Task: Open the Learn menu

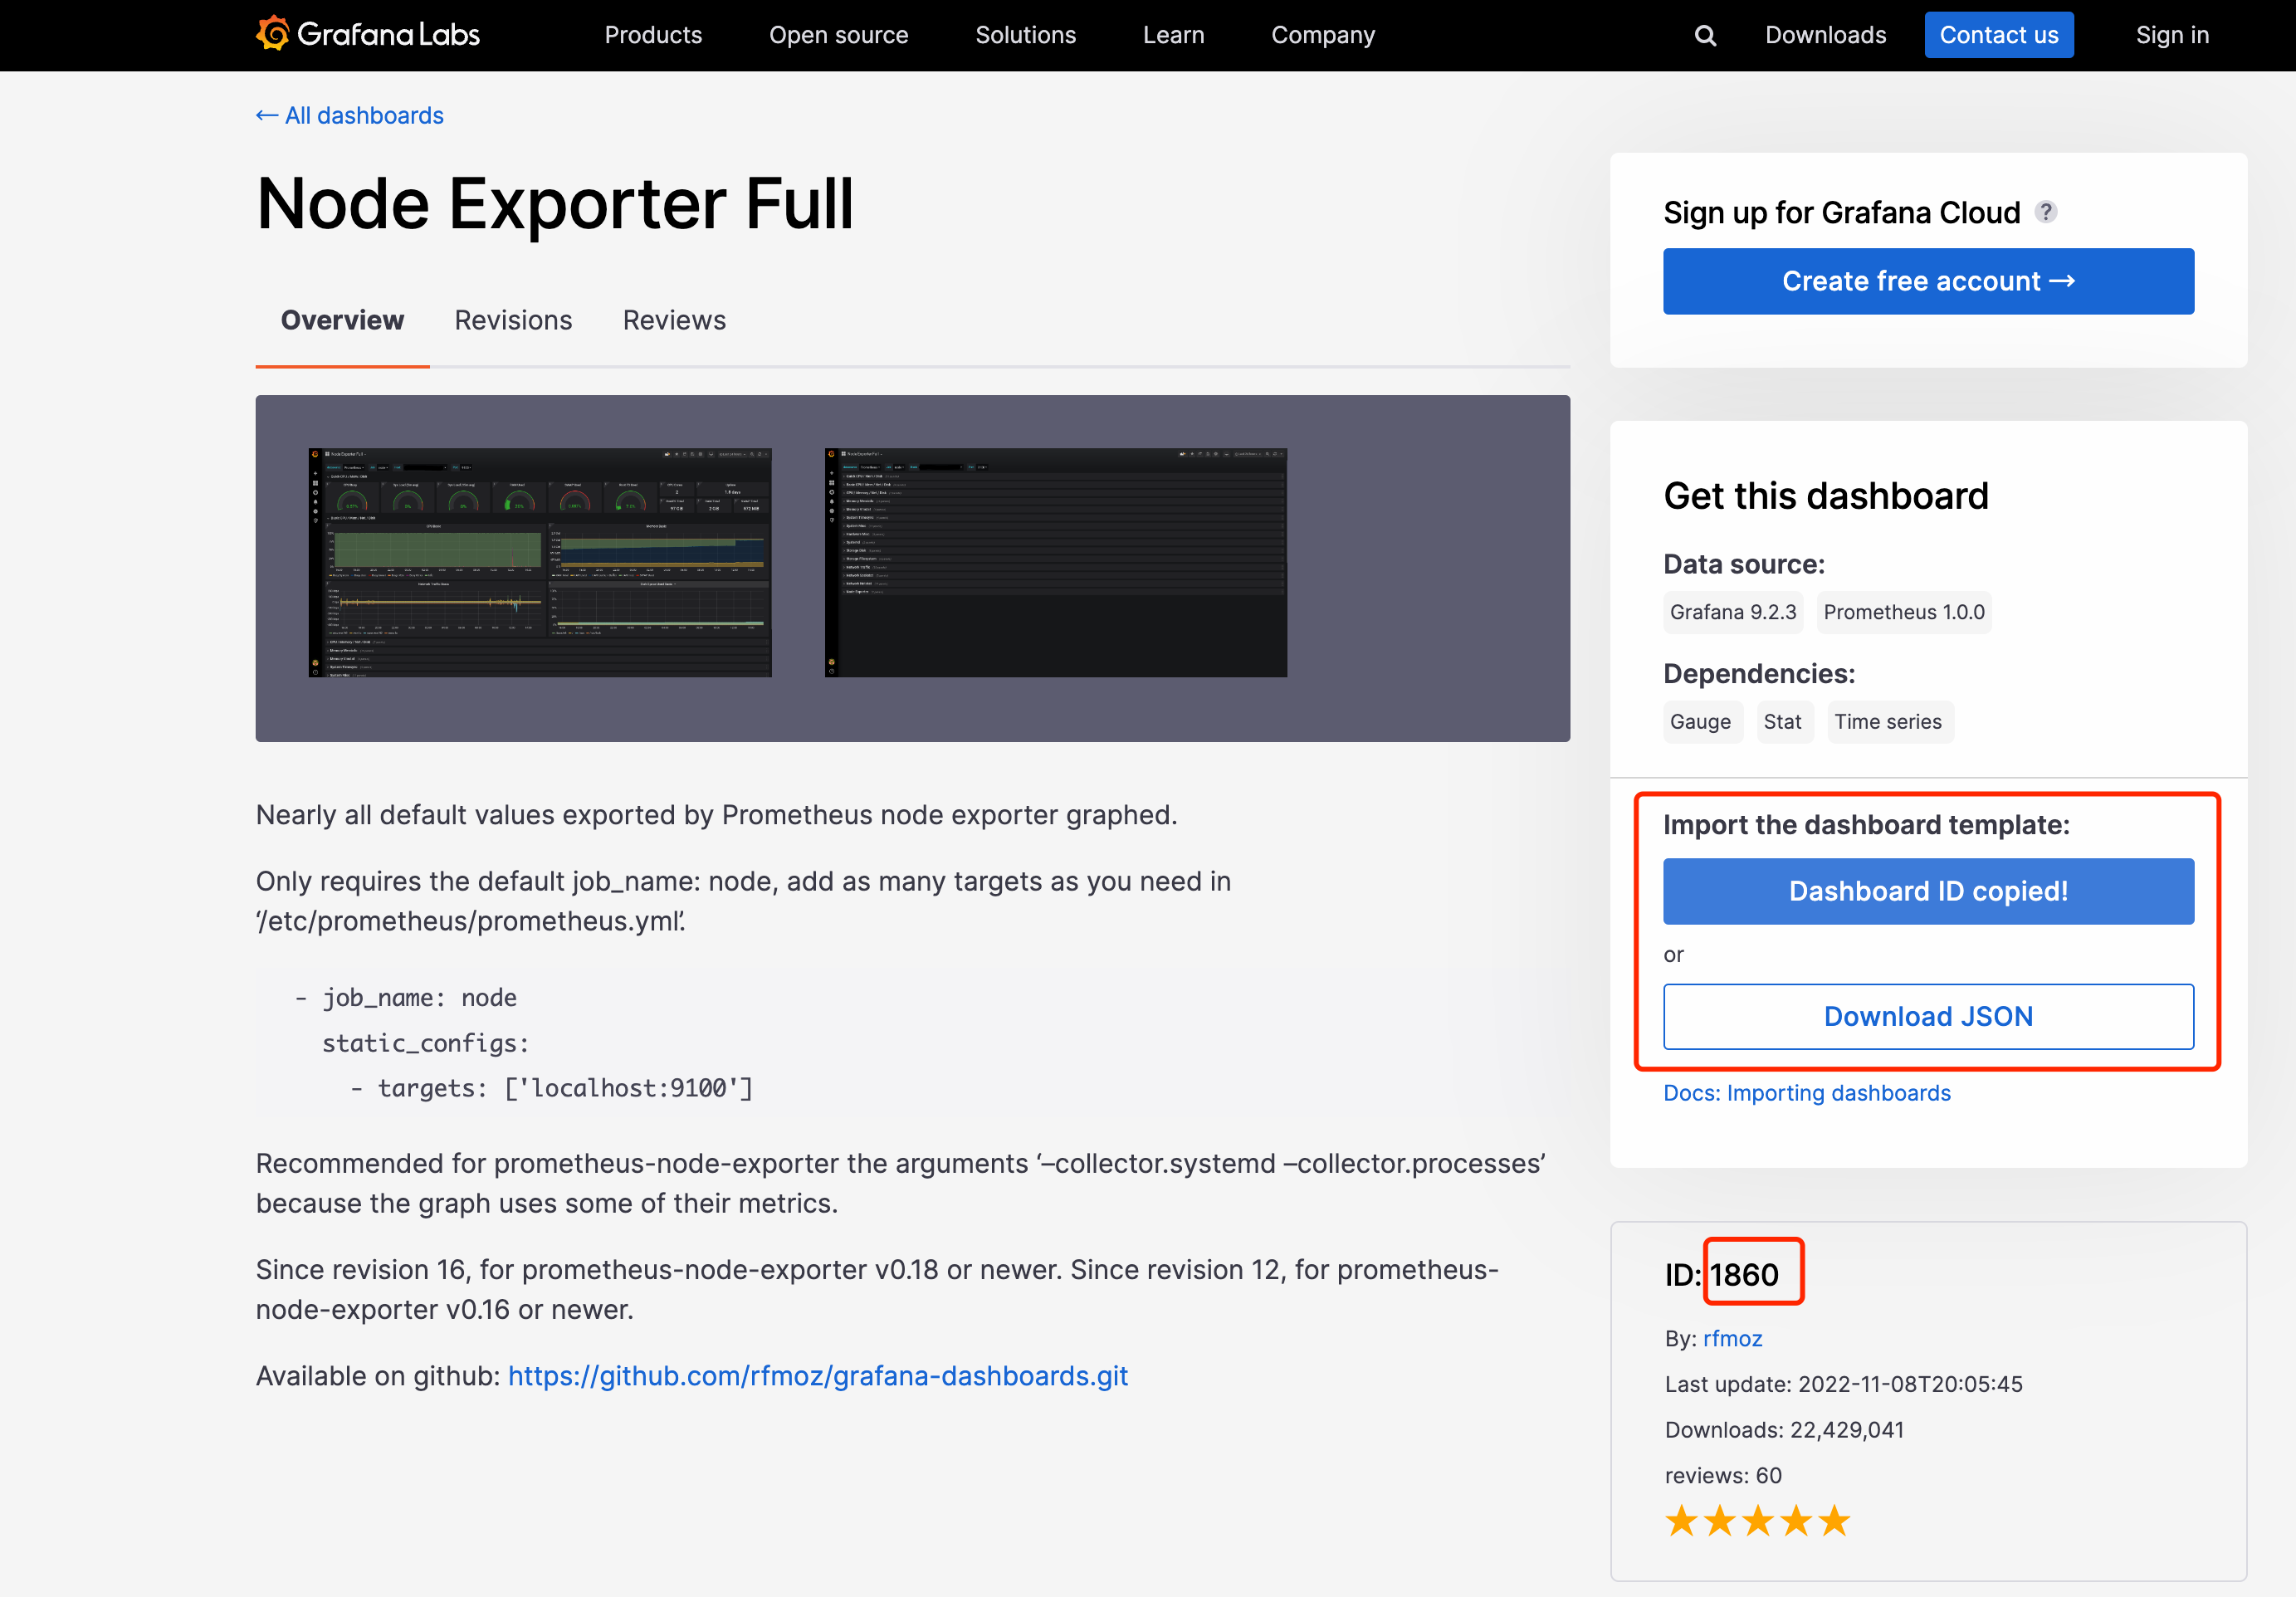Action: point(1173,35)
